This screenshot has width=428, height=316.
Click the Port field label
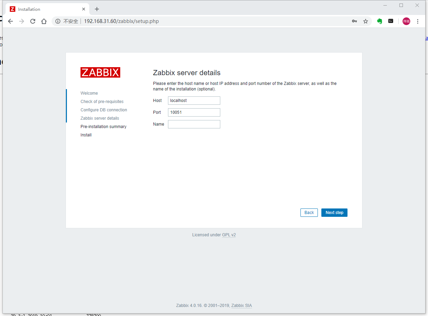tap(157, 112)
